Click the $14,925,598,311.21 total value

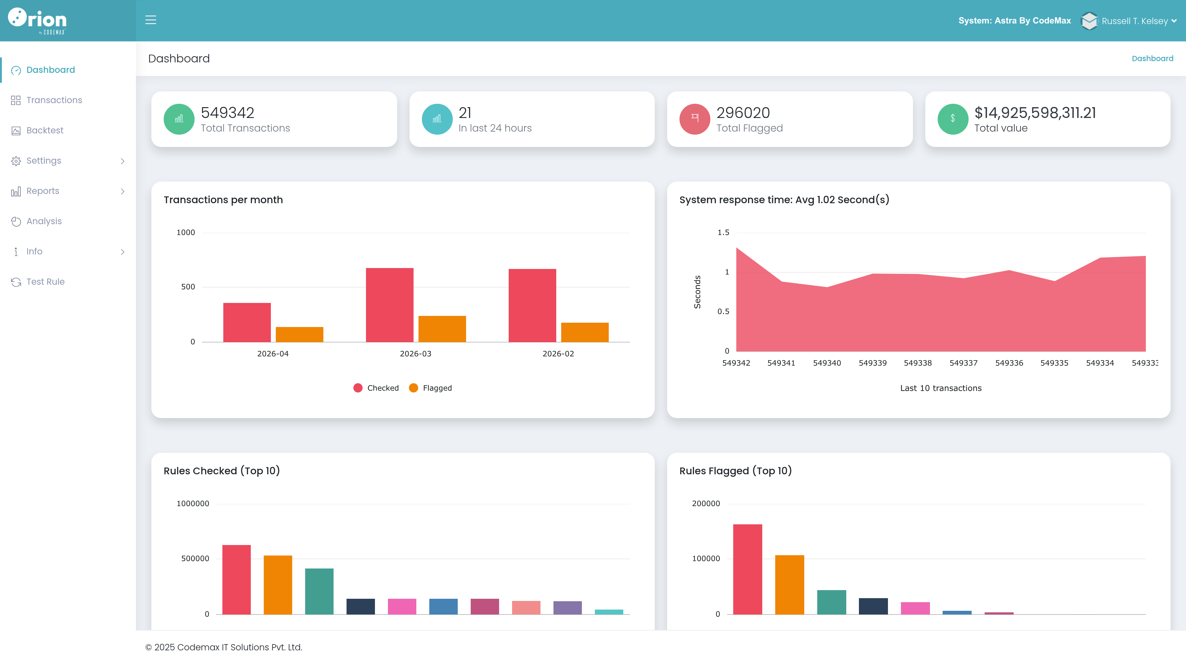click(x=1036, y=113)
